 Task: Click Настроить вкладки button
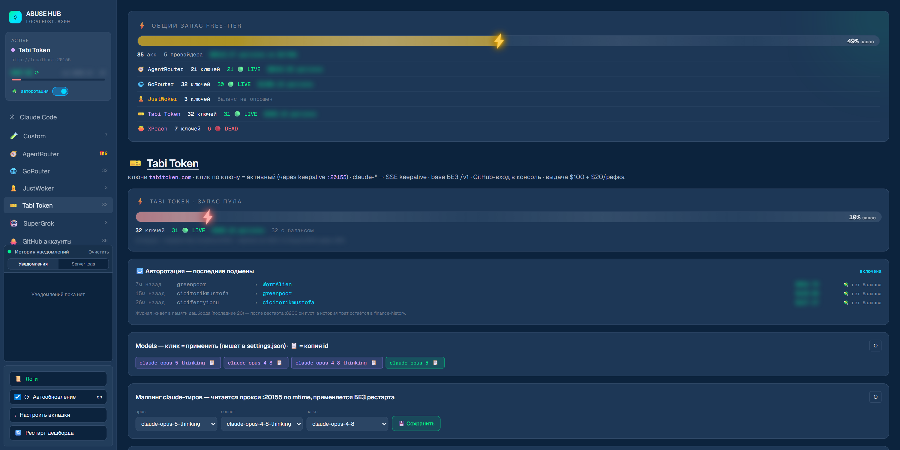58,415
